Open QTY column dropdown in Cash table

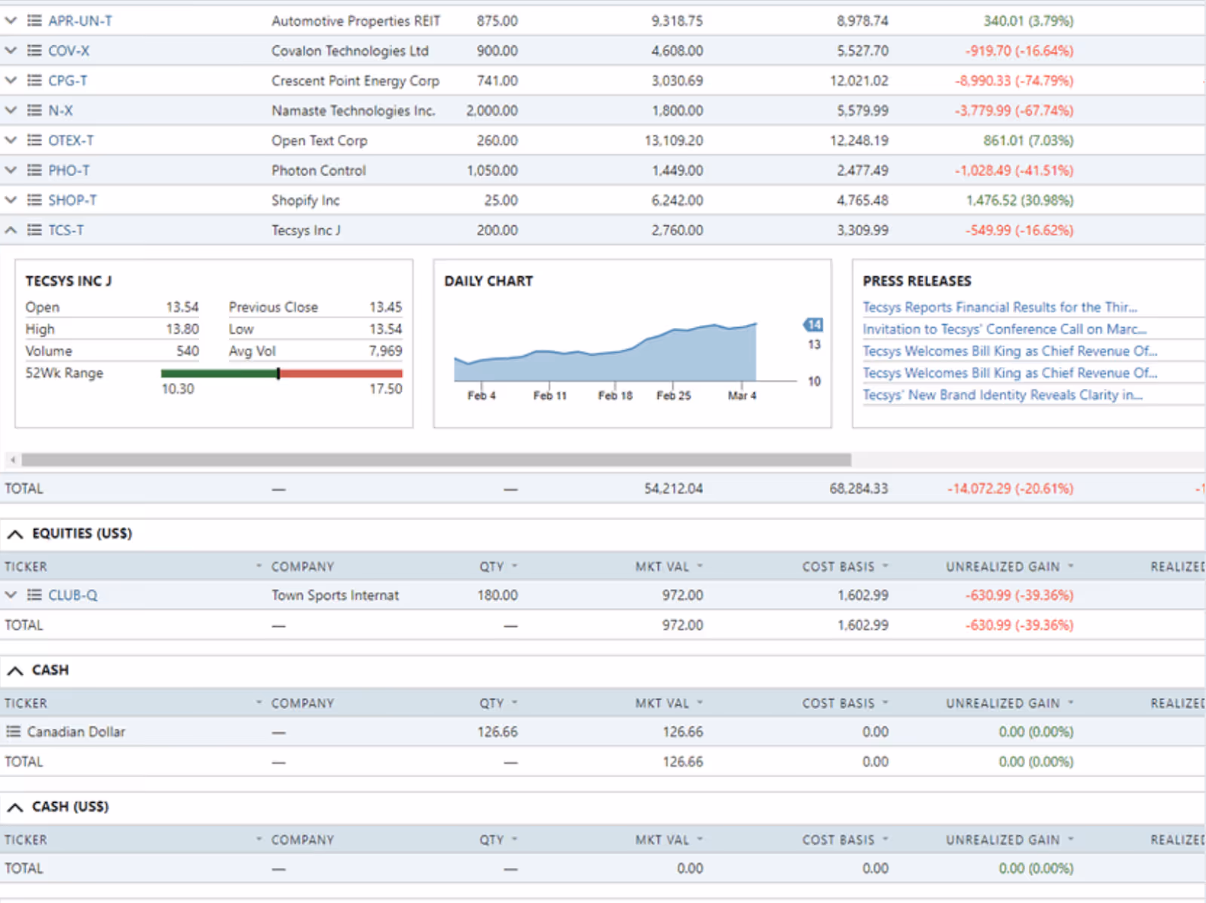(x=515, y=703)
